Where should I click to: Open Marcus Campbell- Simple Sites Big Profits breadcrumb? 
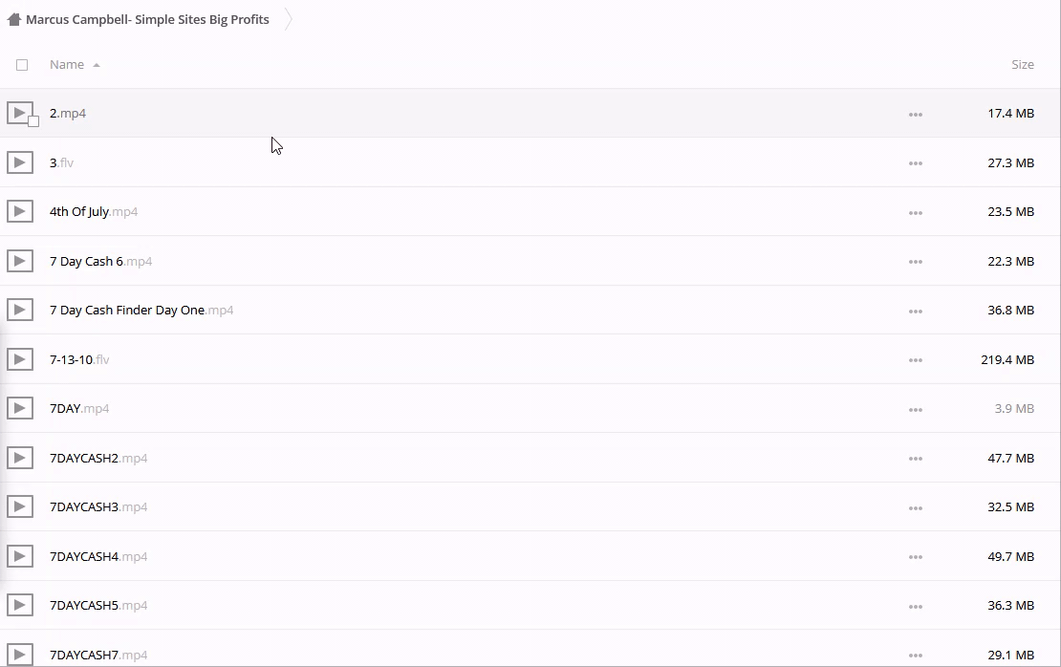coord(147,19)
